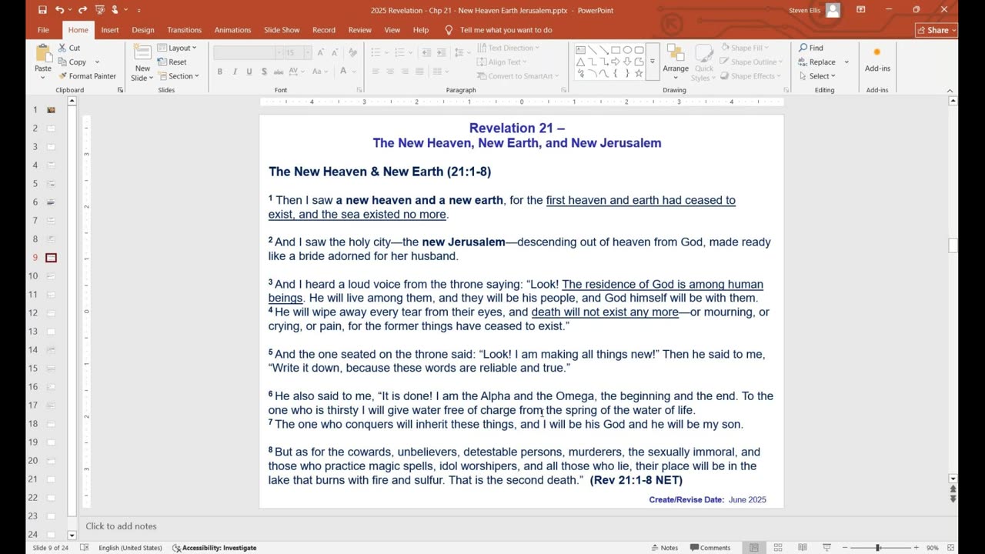This screenshot has width=985, height=554.
Task: Collapse the ribbon with chevron
Action: tap(950, 91)
